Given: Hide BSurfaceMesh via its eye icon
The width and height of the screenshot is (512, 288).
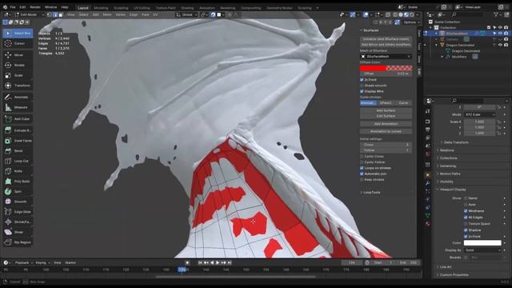Looking at the screenshot, I should pyautogui.click(x=500, y=34).
